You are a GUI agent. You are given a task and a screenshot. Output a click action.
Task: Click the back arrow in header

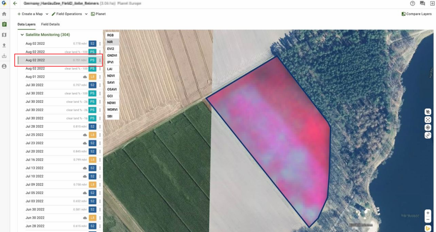(15, 3)
